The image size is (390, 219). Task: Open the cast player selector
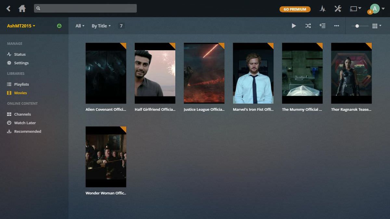(355, 9)
